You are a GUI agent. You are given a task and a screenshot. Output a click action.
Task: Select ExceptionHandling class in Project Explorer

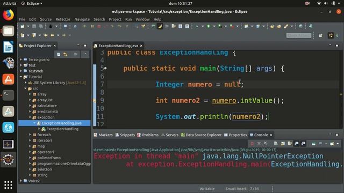(x=62, y=129)
